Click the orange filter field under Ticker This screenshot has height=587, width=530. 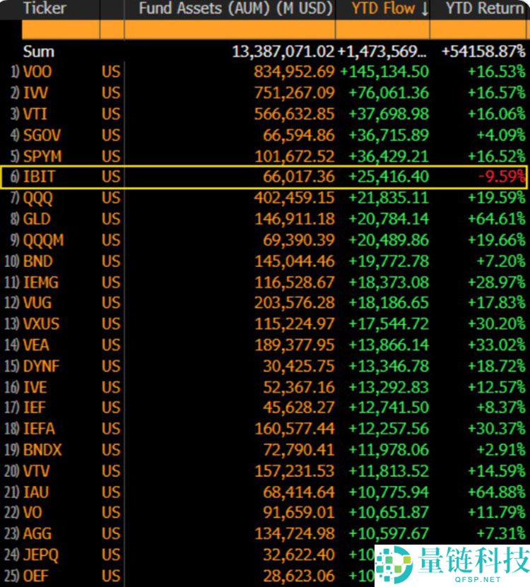point(61,30)
